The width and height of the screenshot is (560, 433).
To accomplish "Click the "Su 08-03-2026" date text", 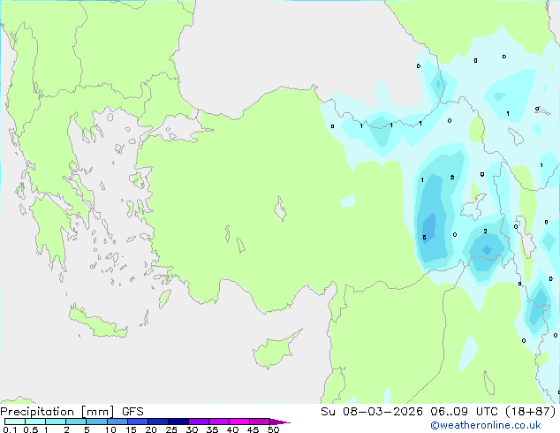I will point(372,412).
